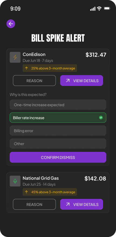116x237 pixels.
Task: Click the ConEdison lightning bolt icon
Action: pyautogui.click(x=15, y=57)
